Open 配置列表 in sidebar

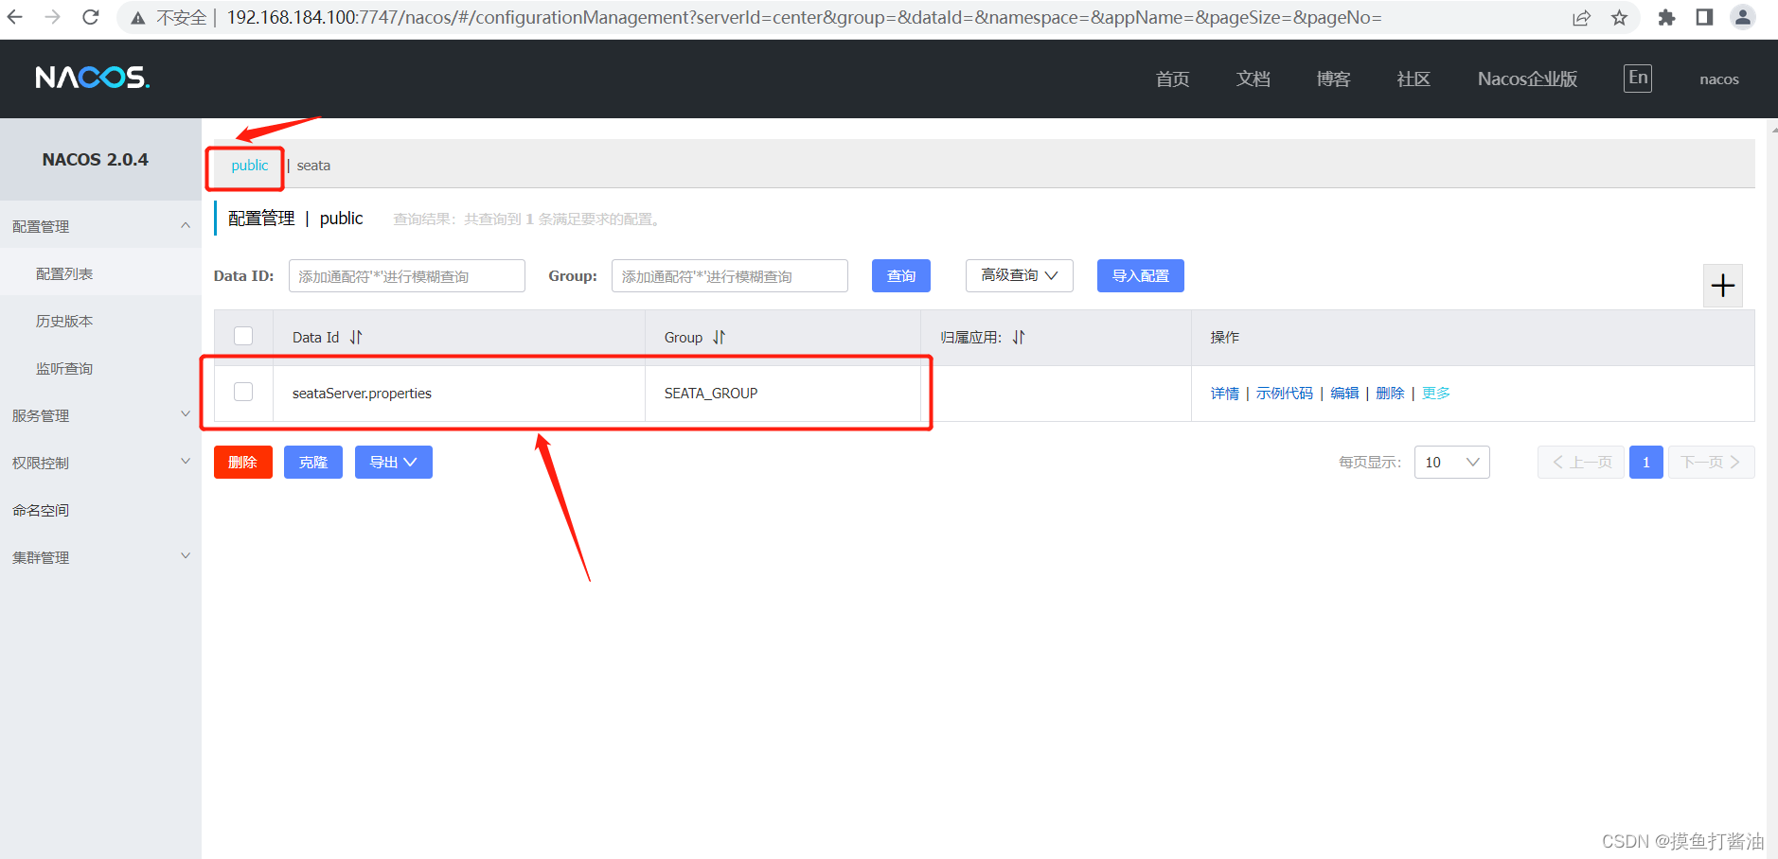tap(64, 273)
